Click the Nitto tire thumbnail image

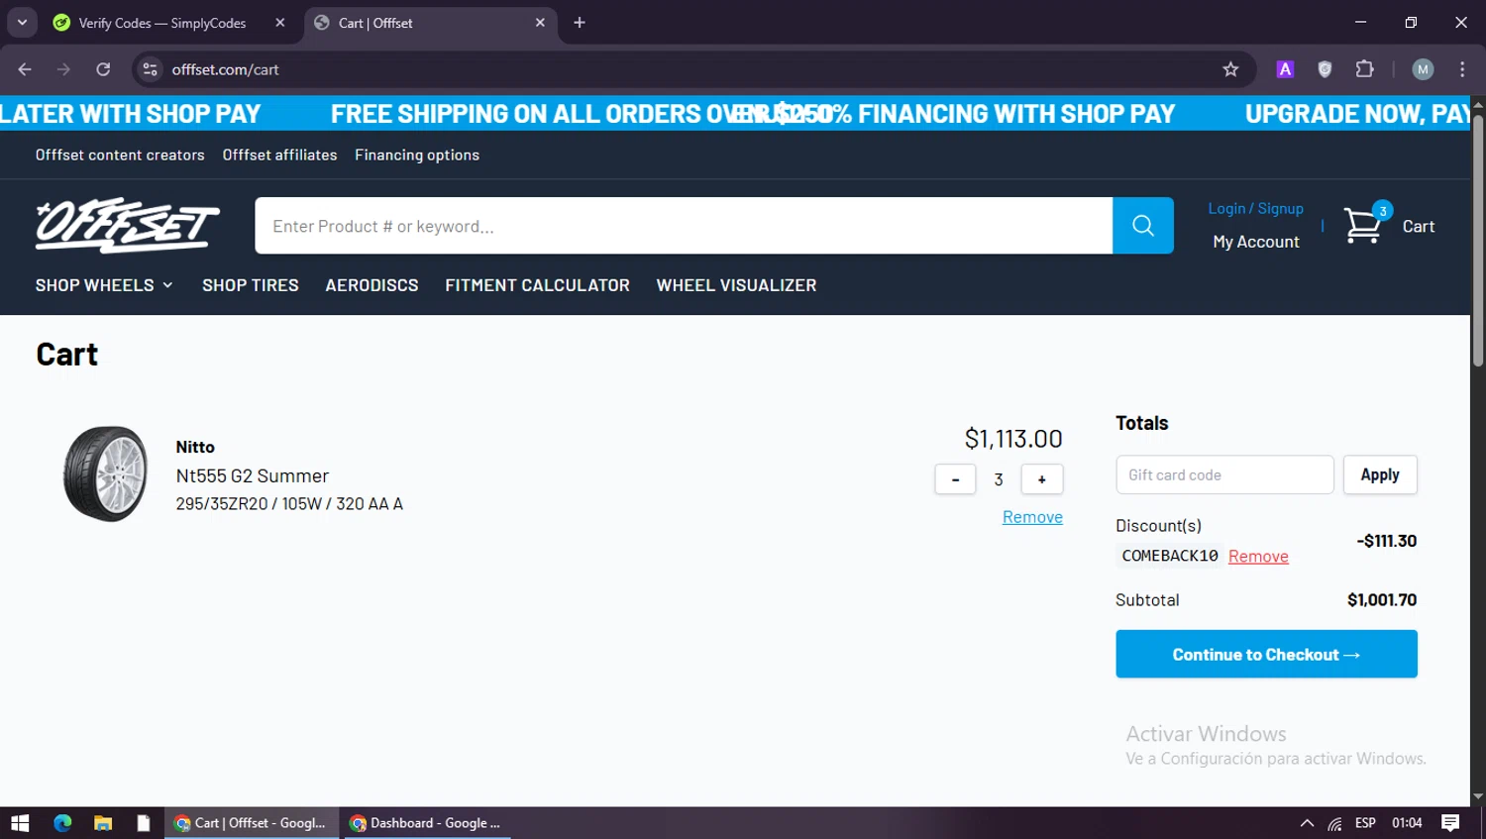(105, 473)
